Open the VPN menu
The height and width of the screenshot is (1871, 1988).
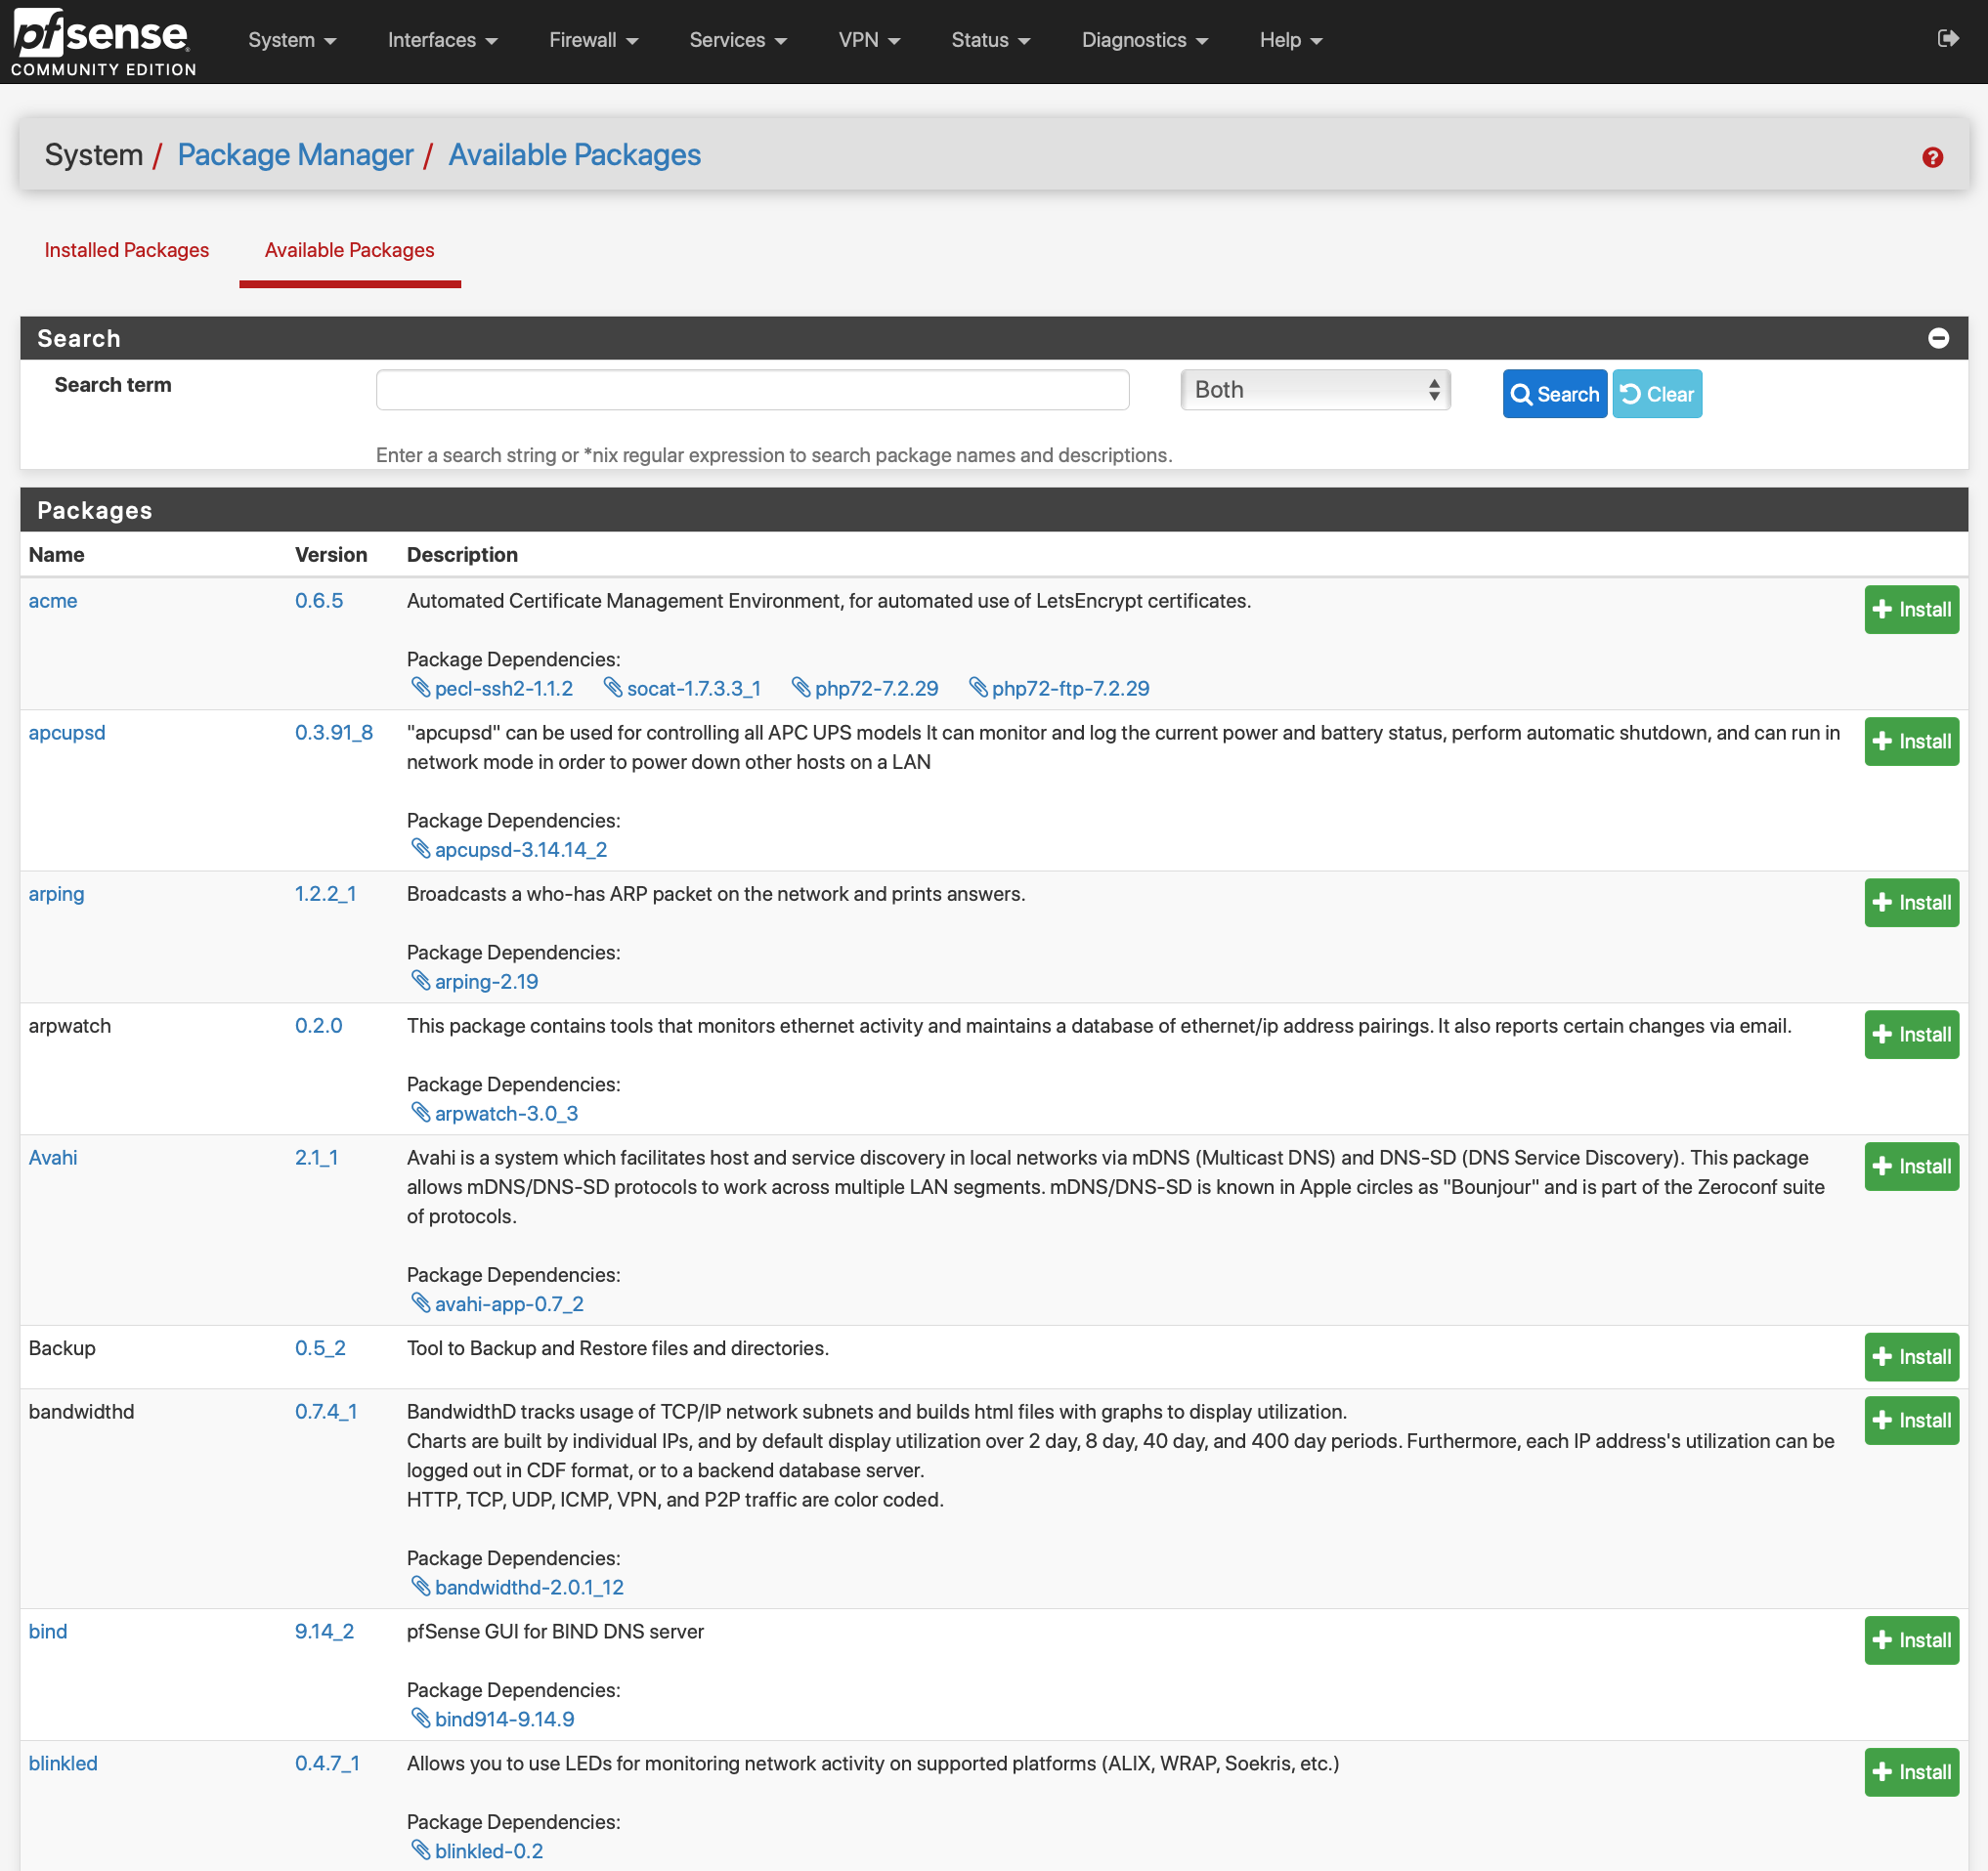(869, 40)
